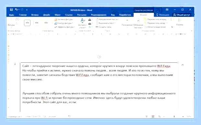Open the Положение position dropdown
This screenshot has width=201, height=125.
click(127, 23)
